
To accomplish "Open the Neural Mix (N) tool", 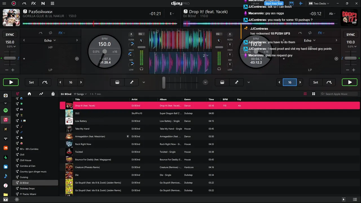I will point(43,3).
